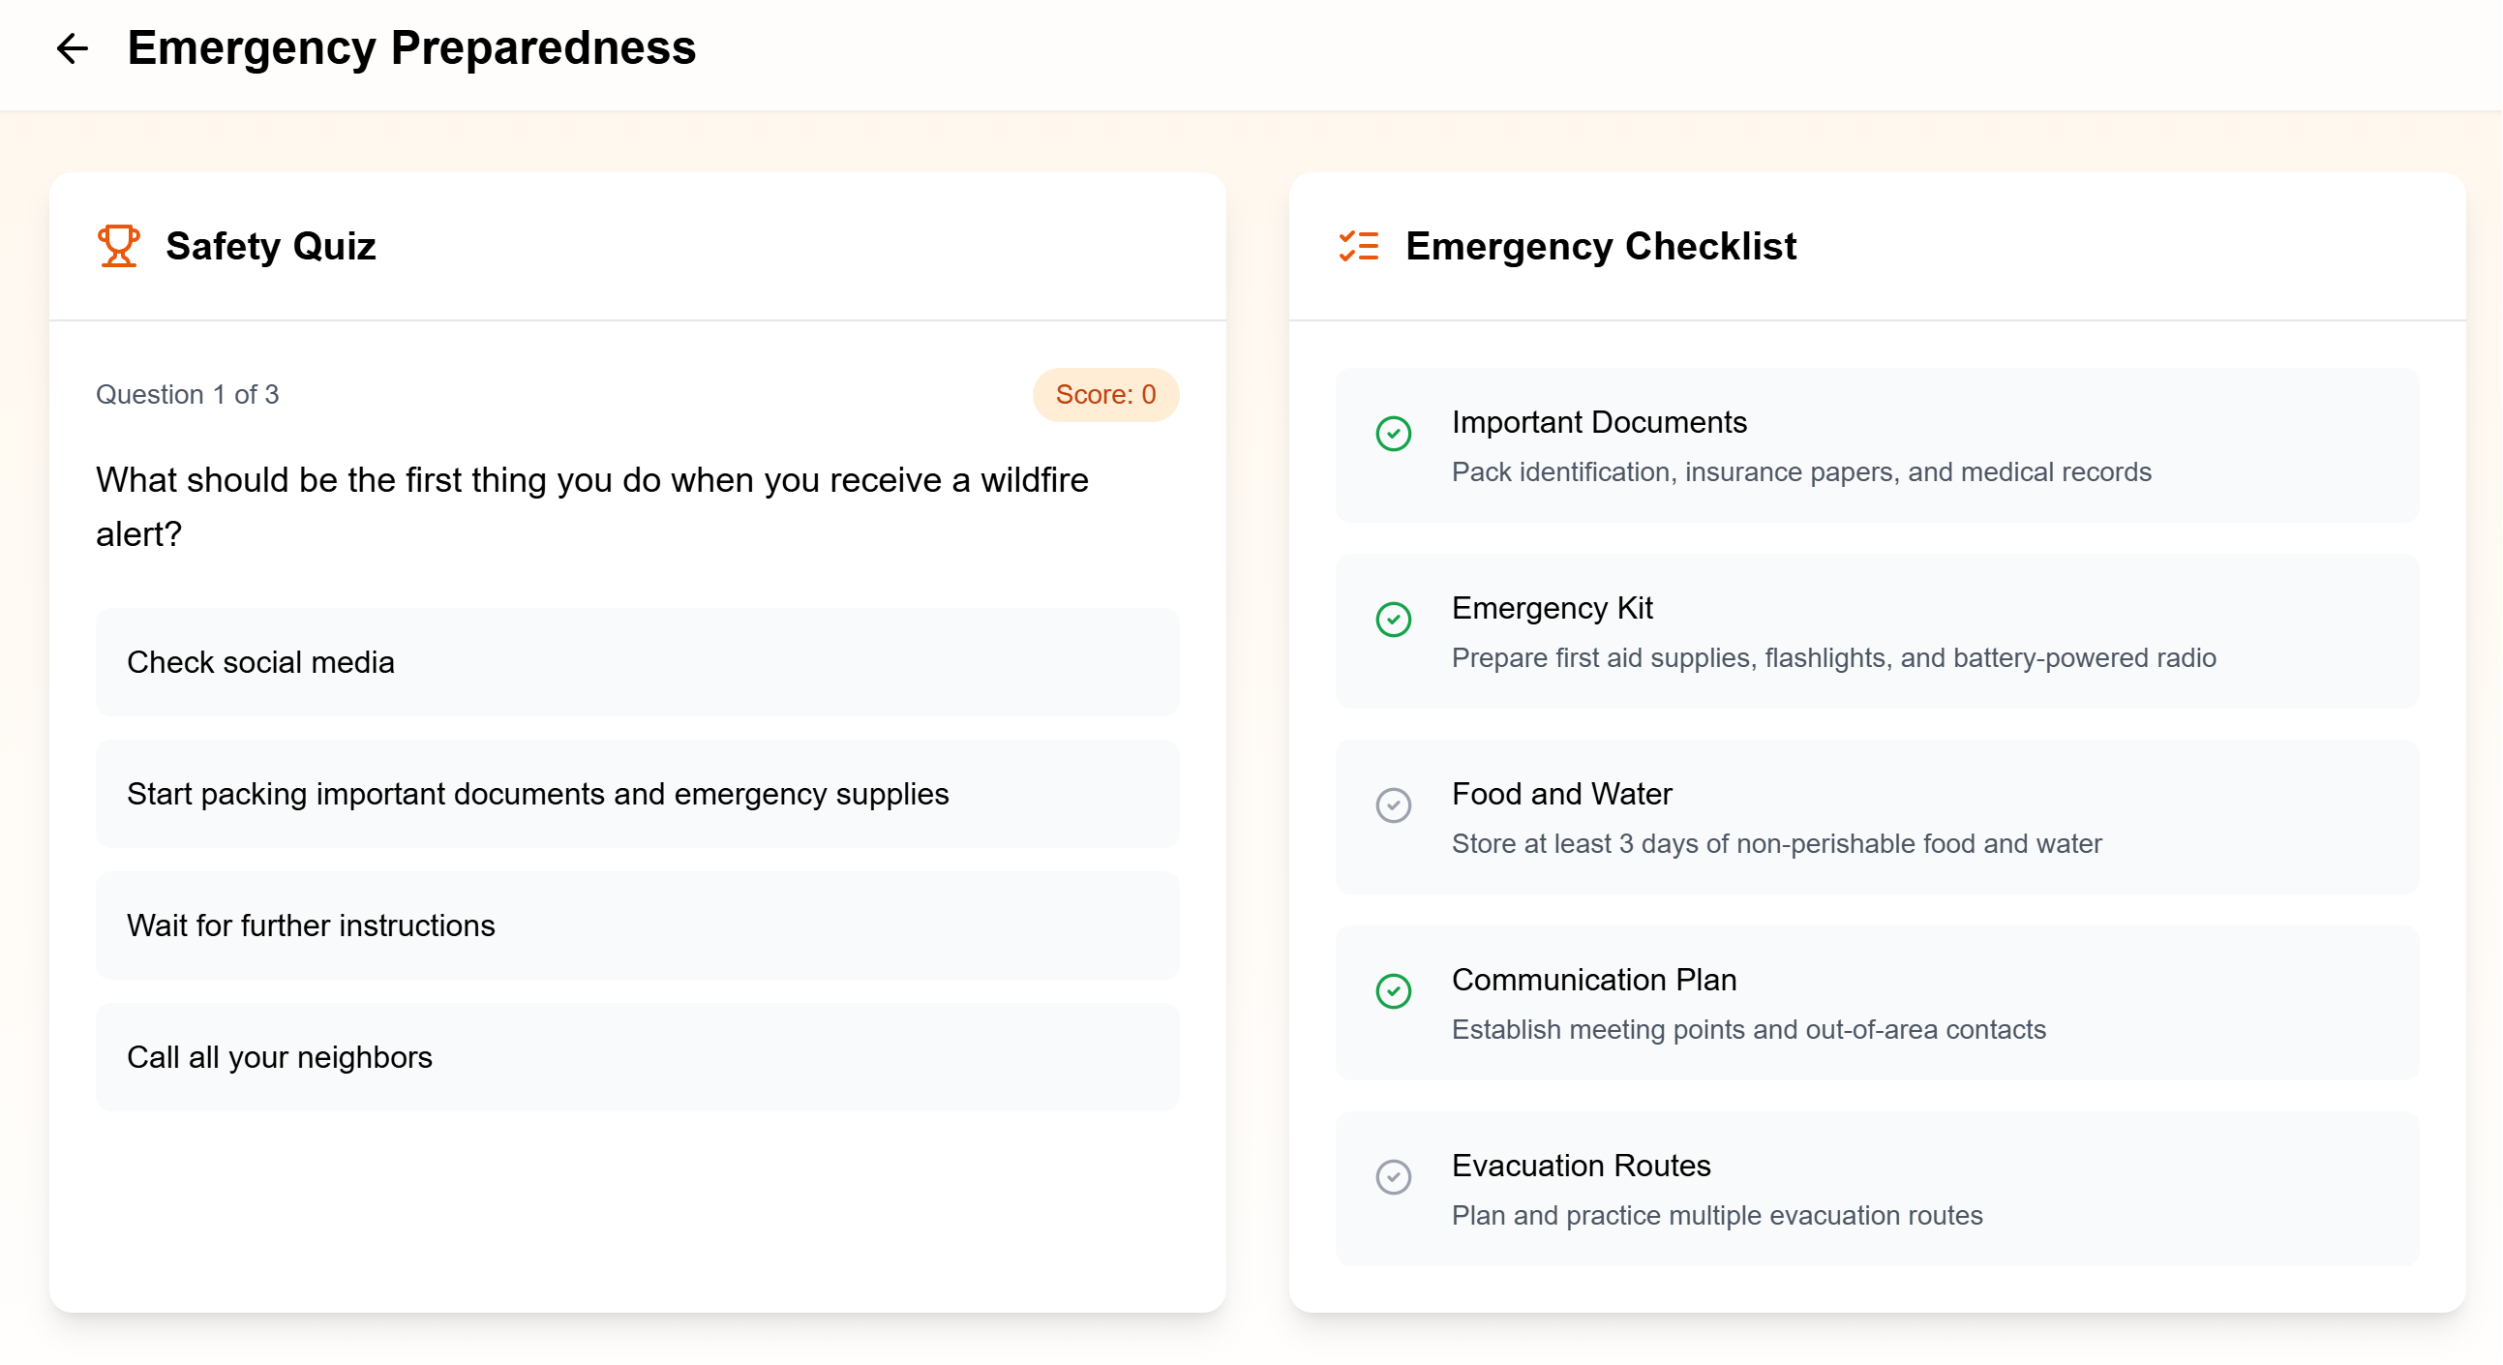Click the Safety Quiz trophy icon
2503x1365 pixels.
point(118,246)
